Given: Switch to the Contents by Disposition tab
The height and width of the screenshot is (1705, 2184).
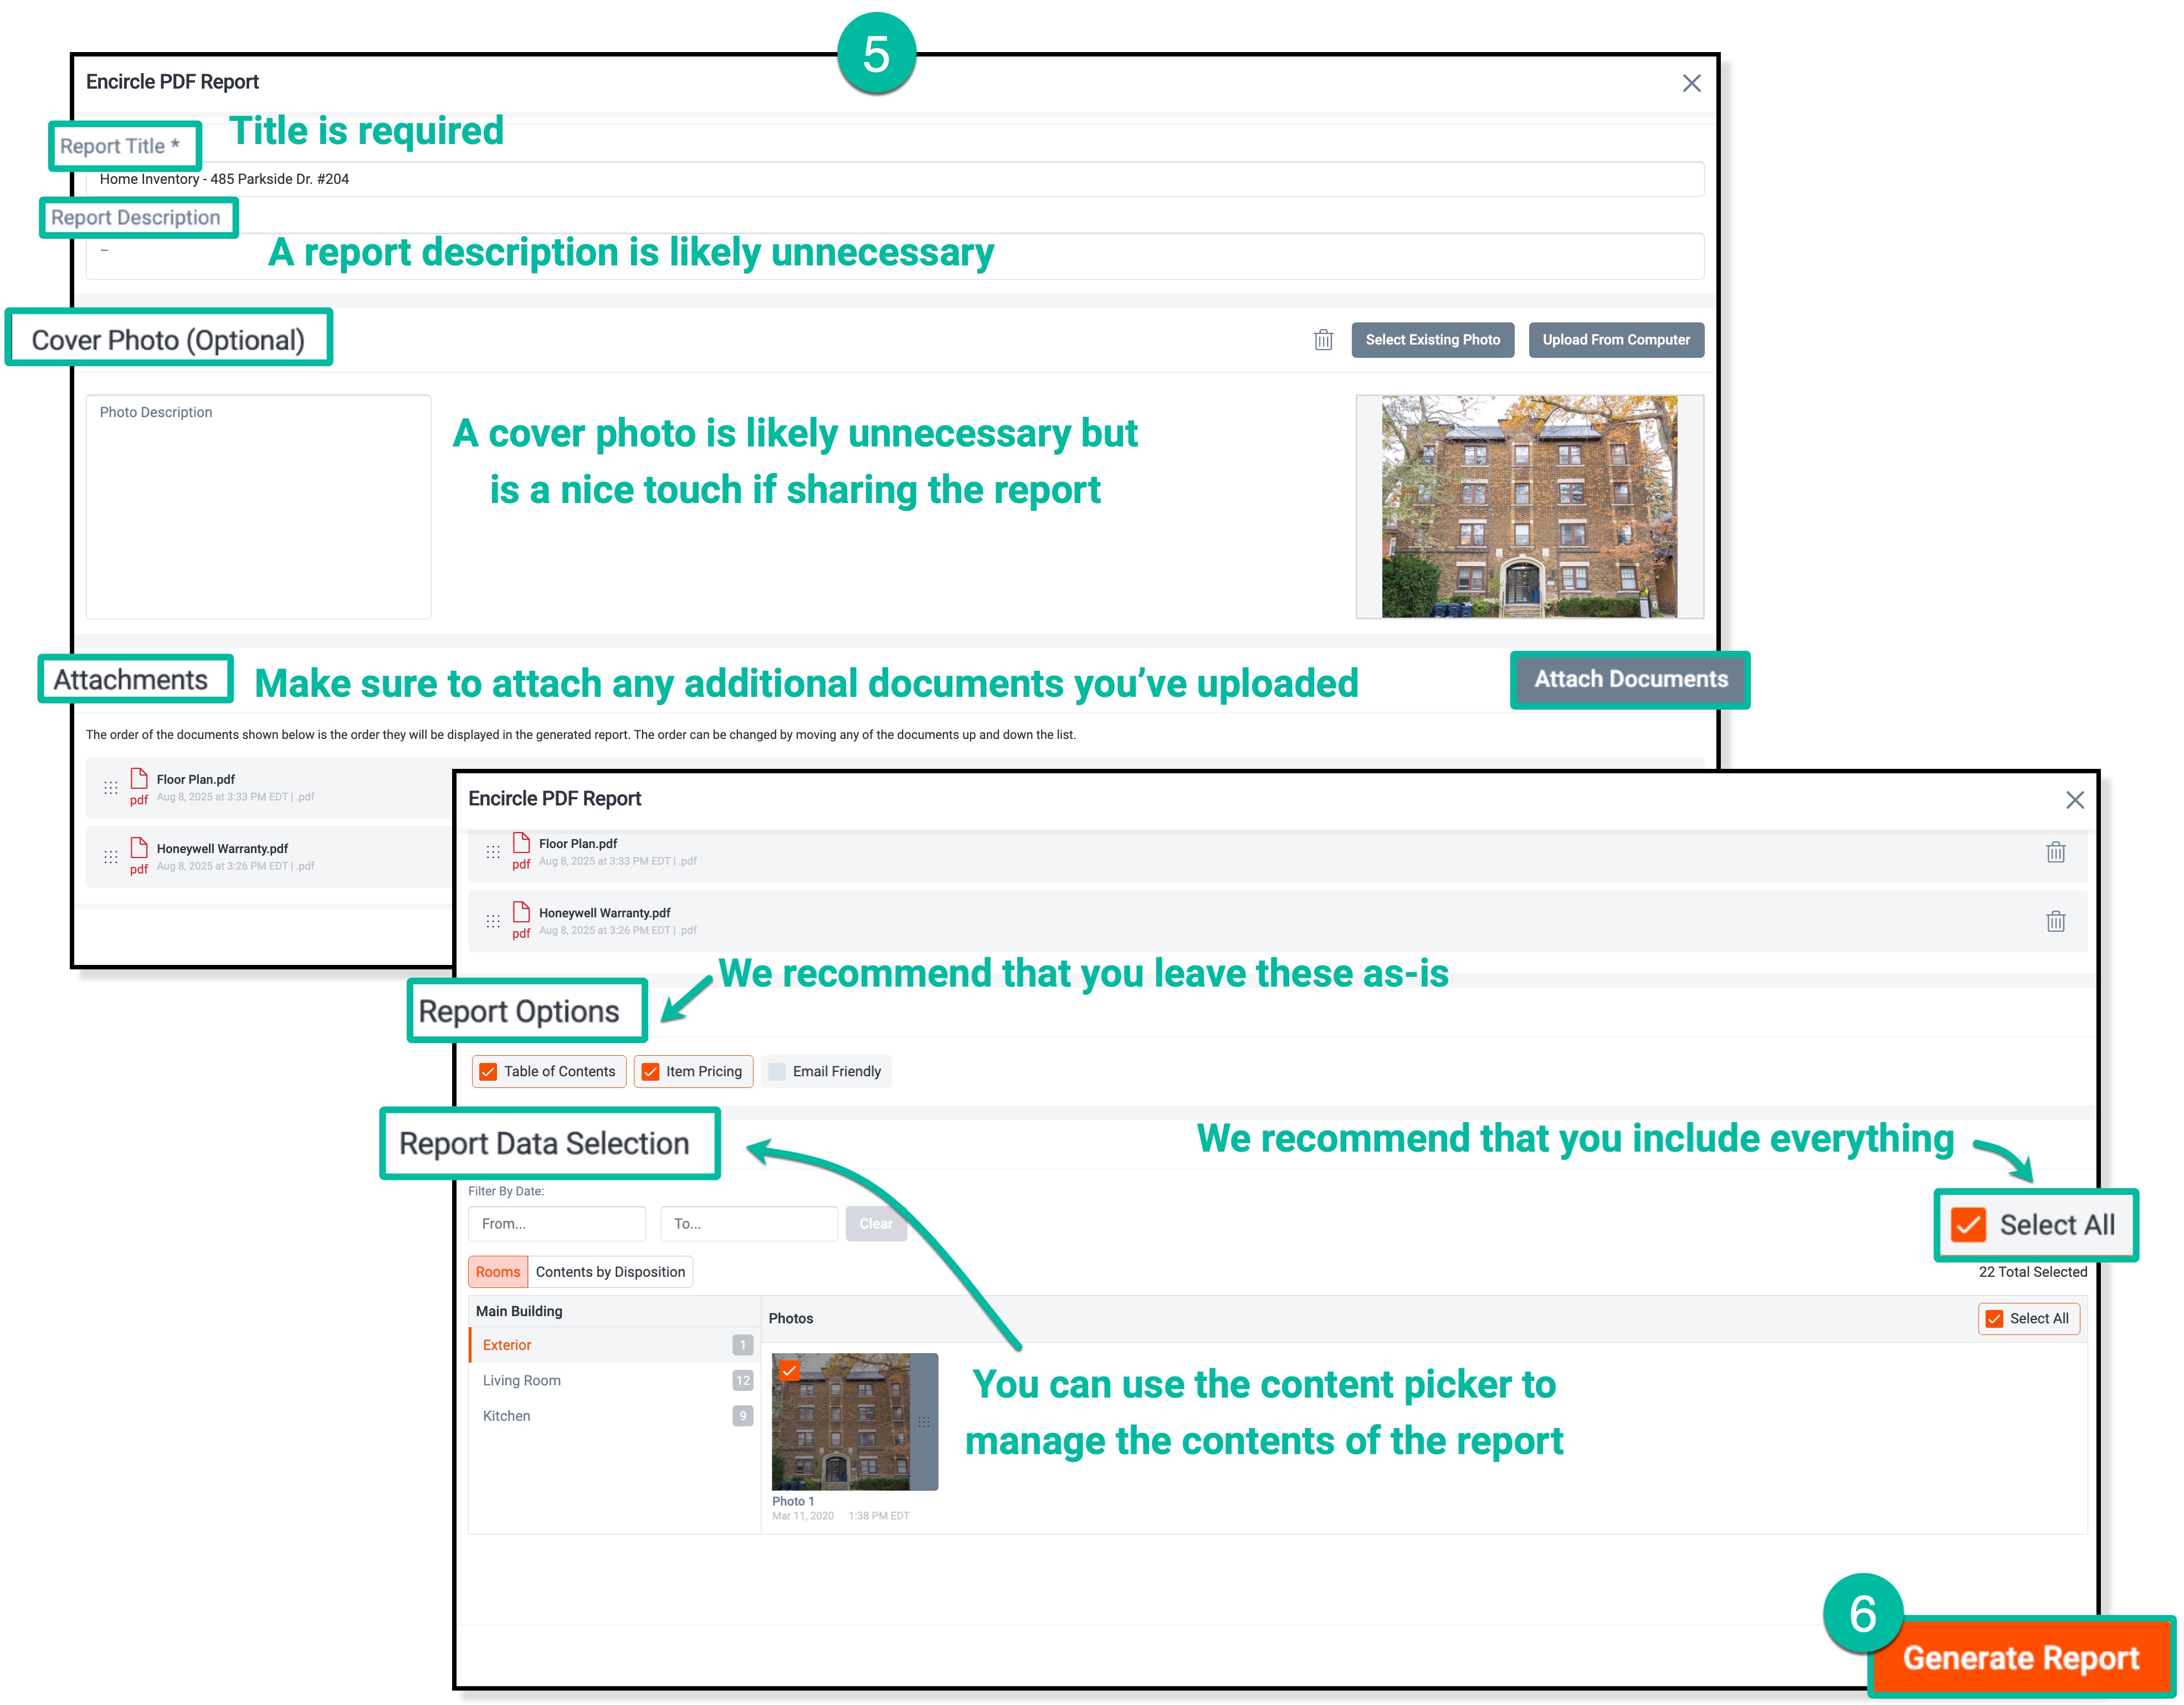Looking at the screenshot, I should click(x=610, y=1272).
